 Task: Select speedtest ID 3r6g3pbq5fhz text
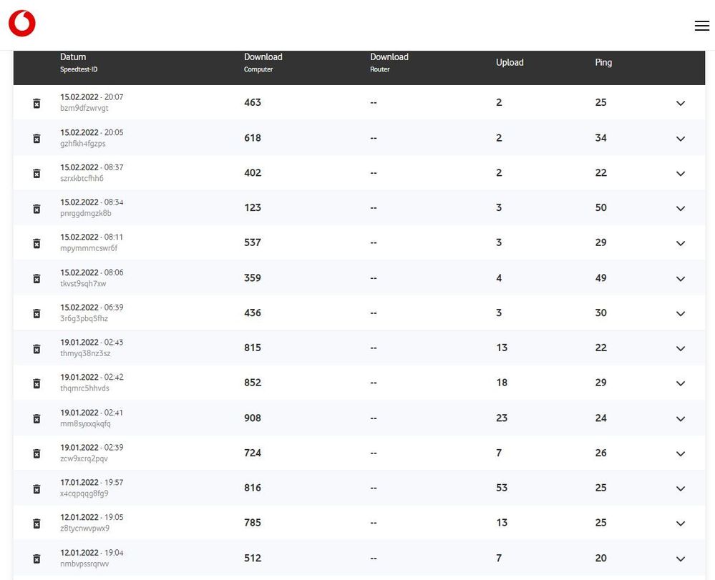[84, 318]
